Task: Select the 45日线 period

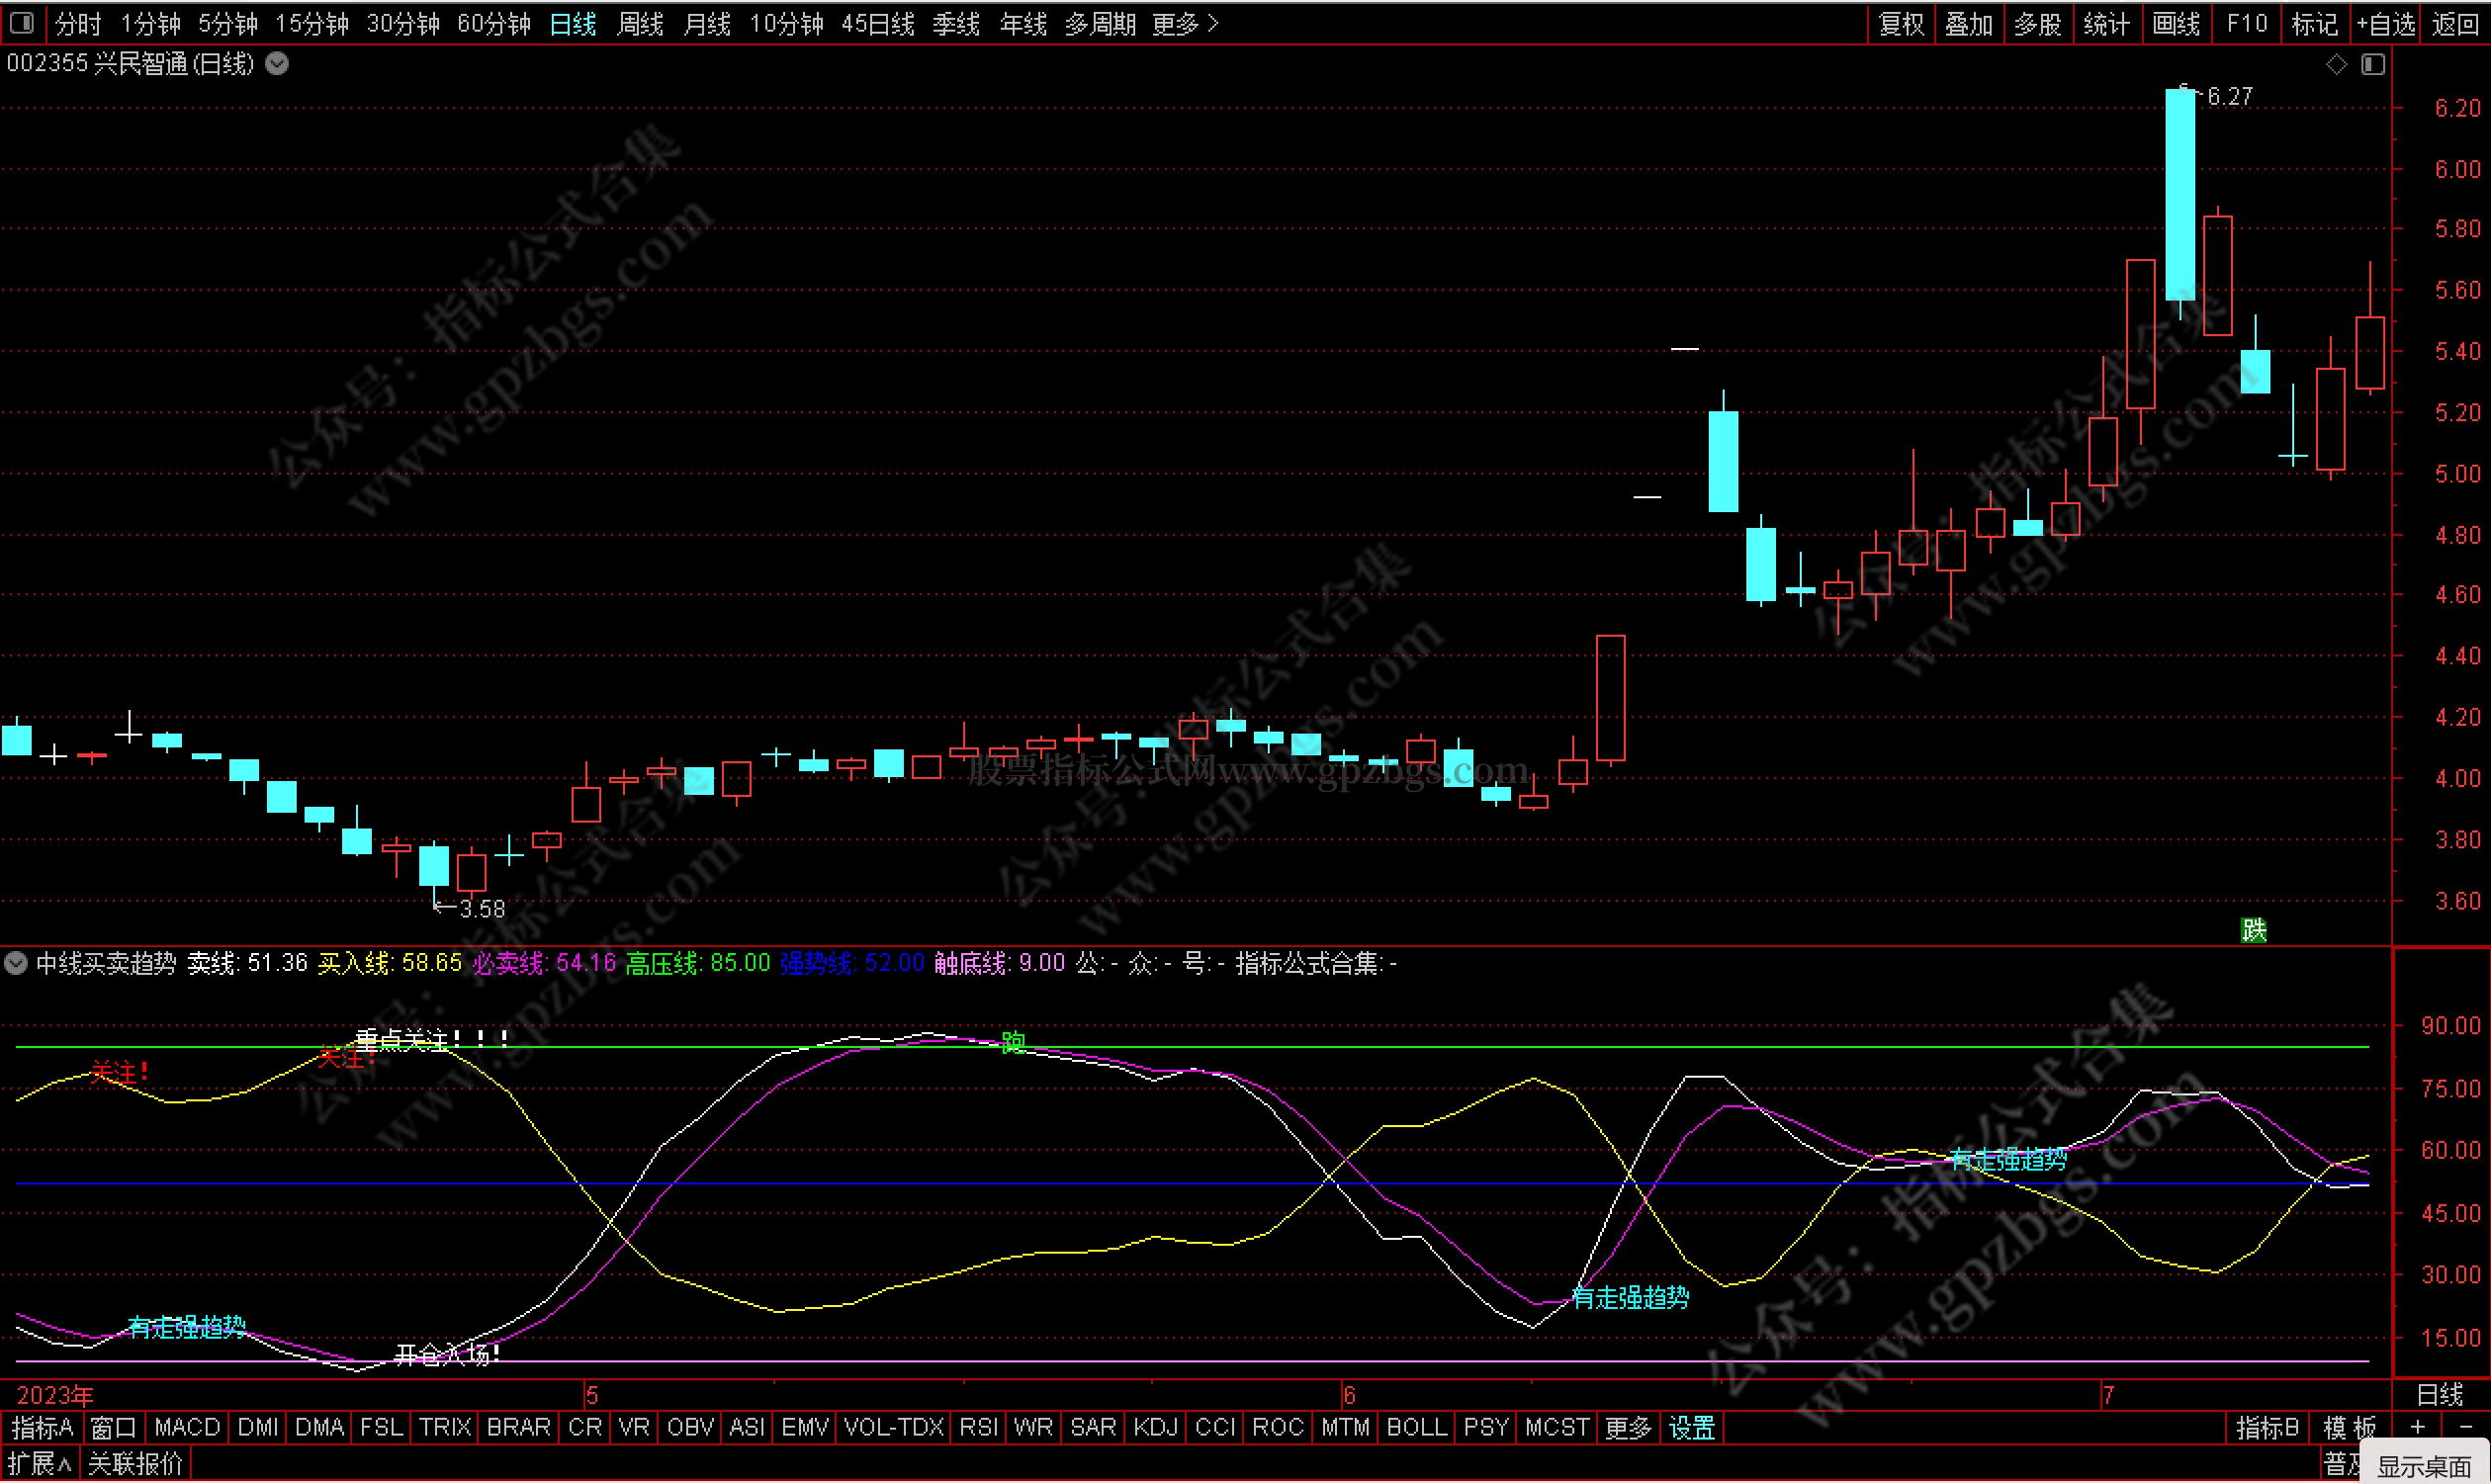Action: [x=878, y=23]
